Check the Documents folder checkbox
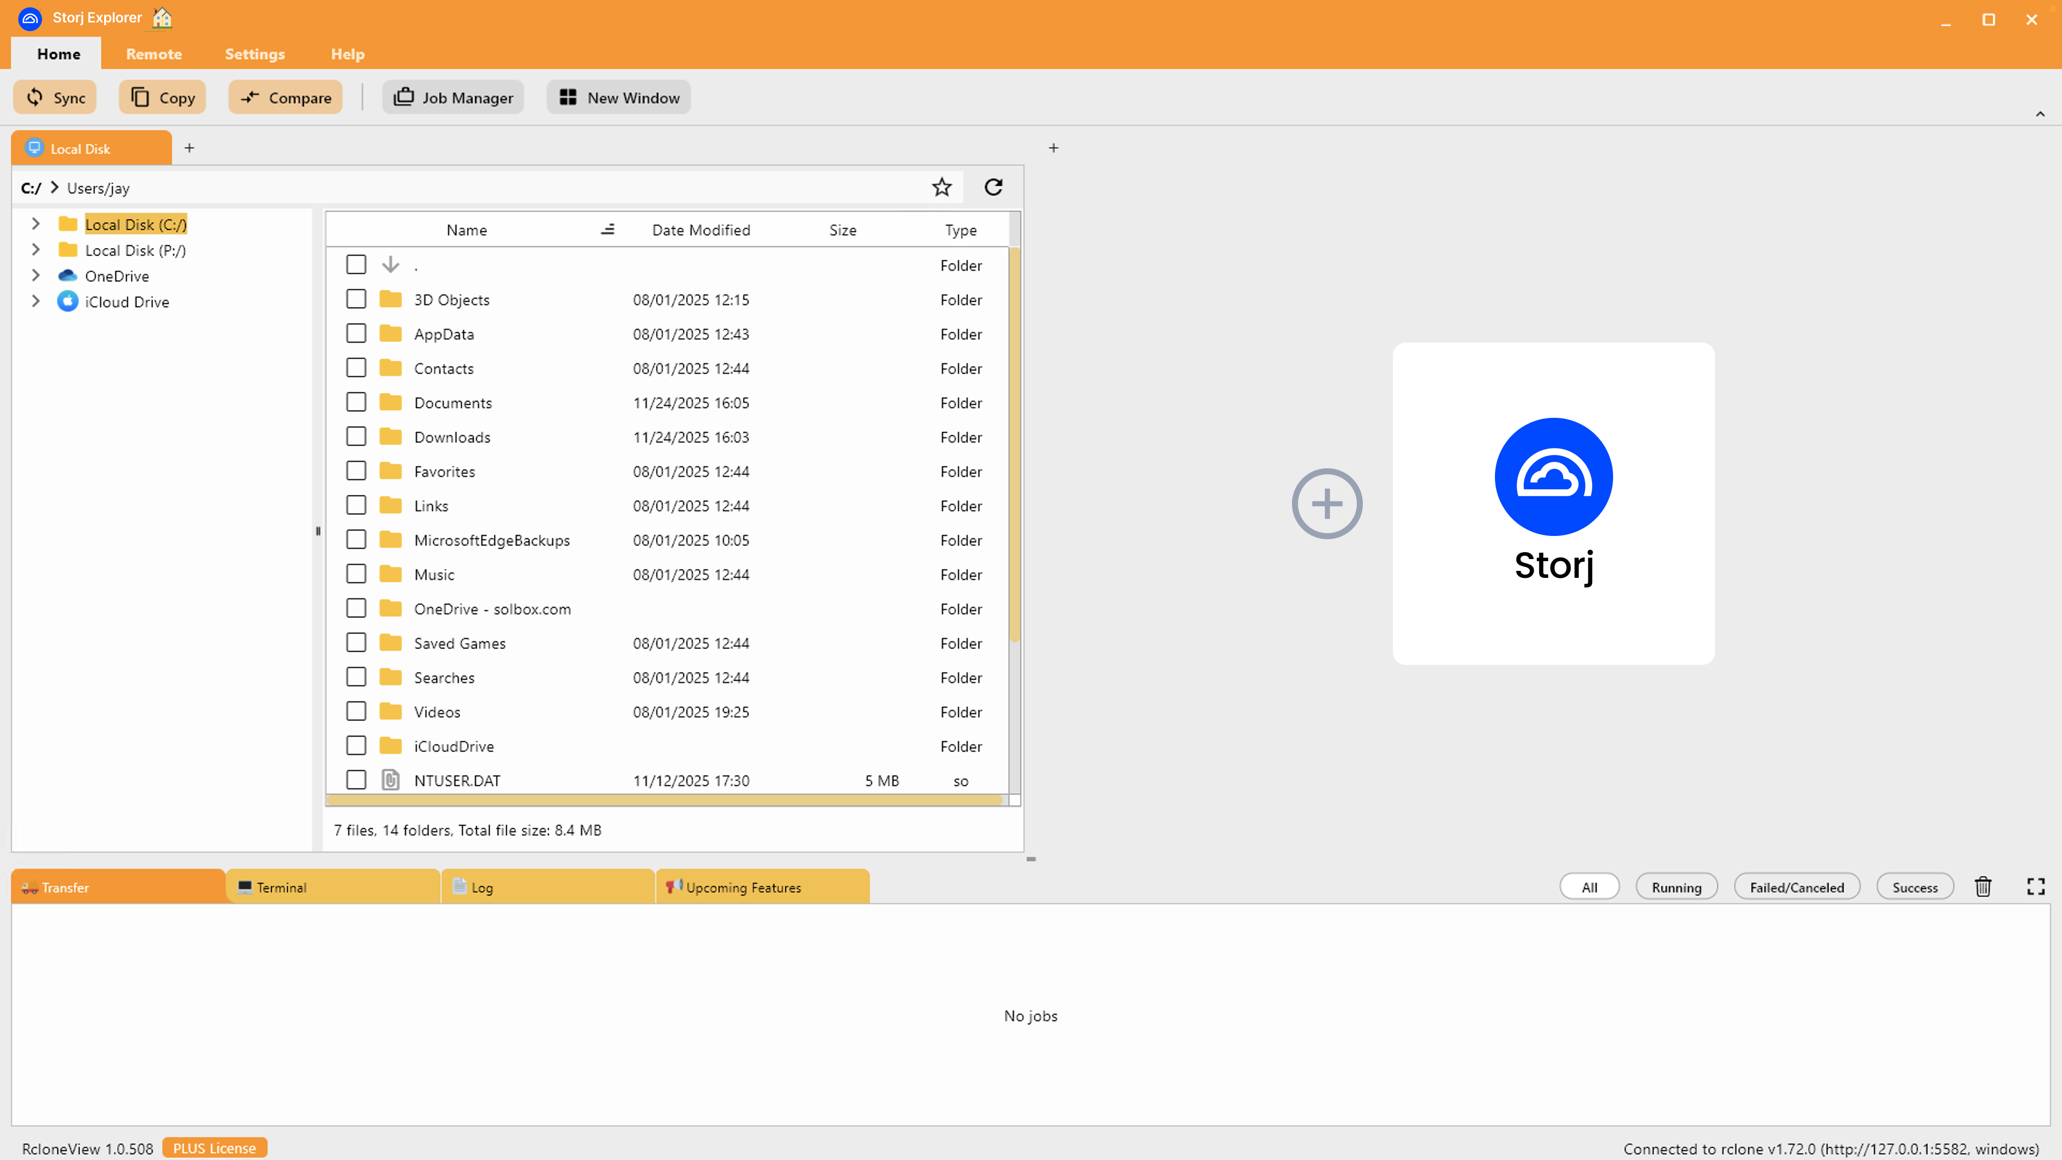Screen dimensions: 2062x1160 click(x=356, y=402)
